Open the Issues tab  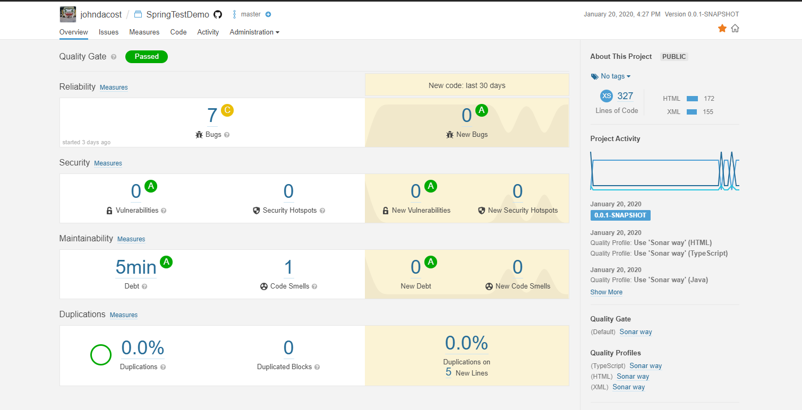click(108, 32)
